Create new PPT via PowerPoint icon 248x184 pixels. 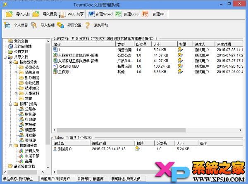click(x=145, y=14)
